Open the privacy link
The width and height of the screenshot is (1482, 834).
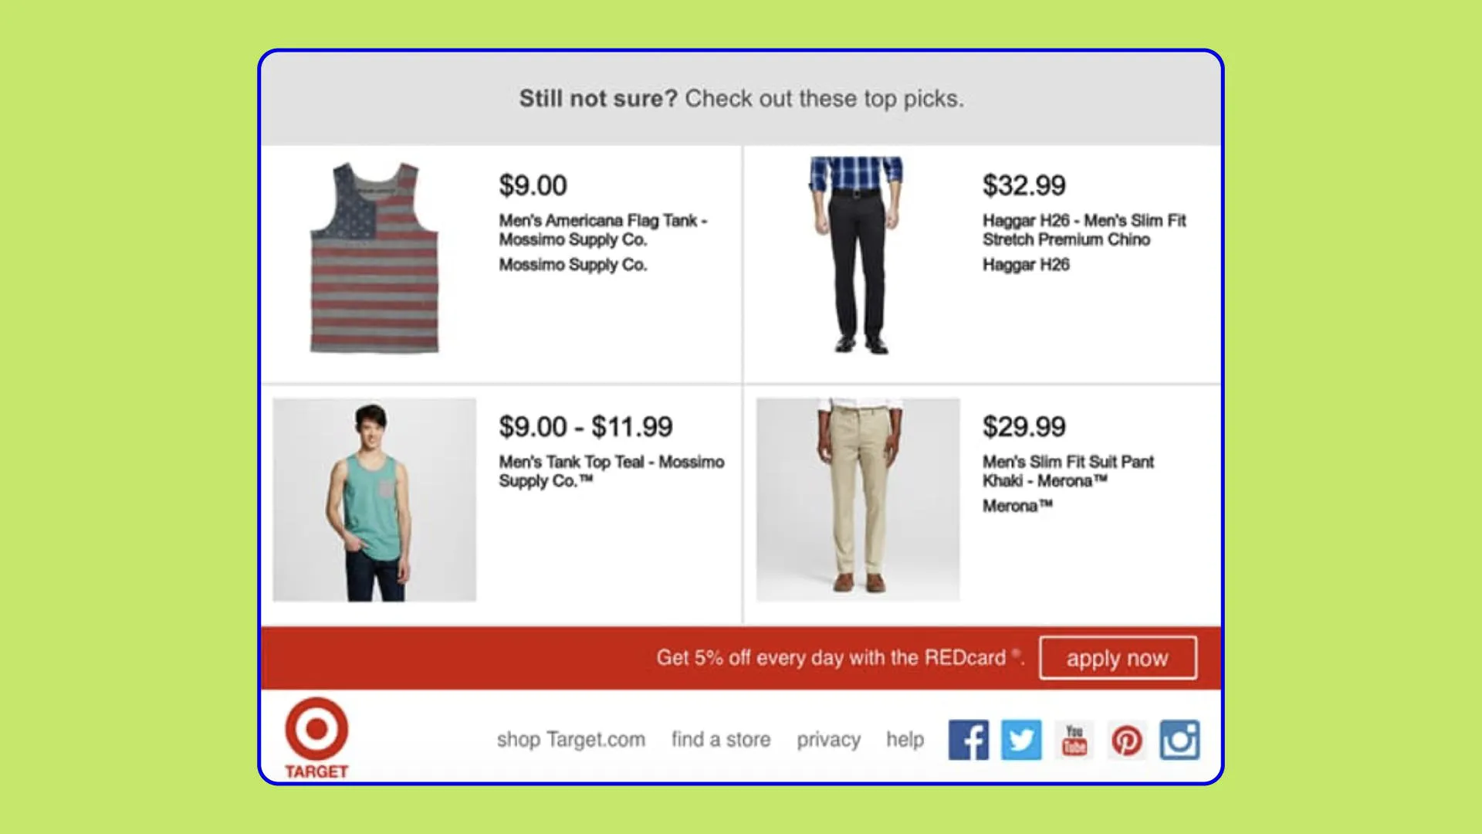pos(828,740)
